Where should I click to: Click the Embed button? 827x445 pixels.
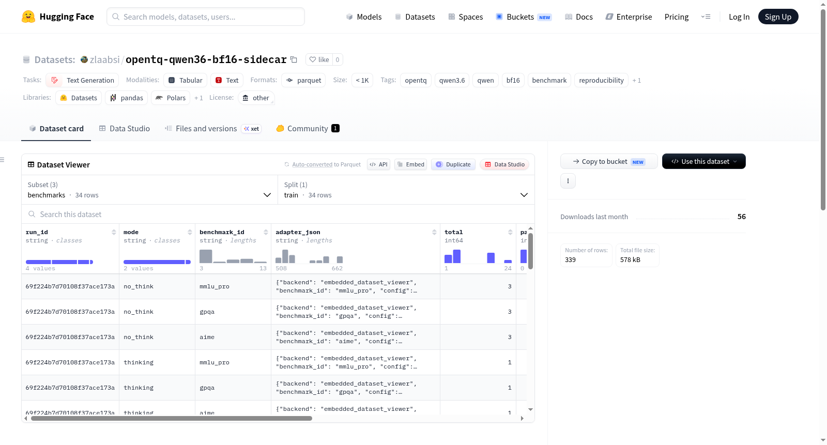tap(410, 164)
